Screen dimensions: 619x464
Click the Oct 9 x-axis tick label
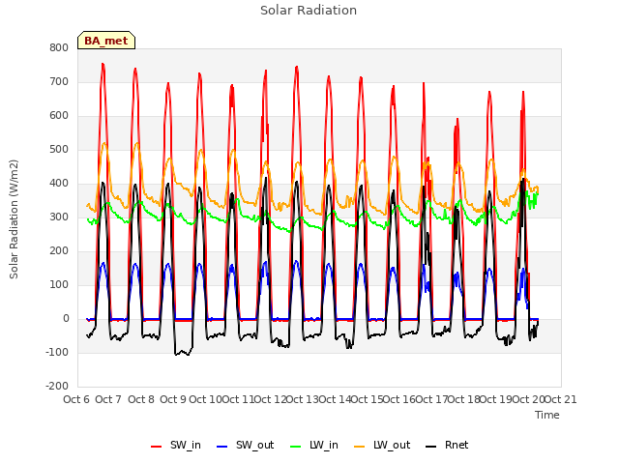click(173, 399)
